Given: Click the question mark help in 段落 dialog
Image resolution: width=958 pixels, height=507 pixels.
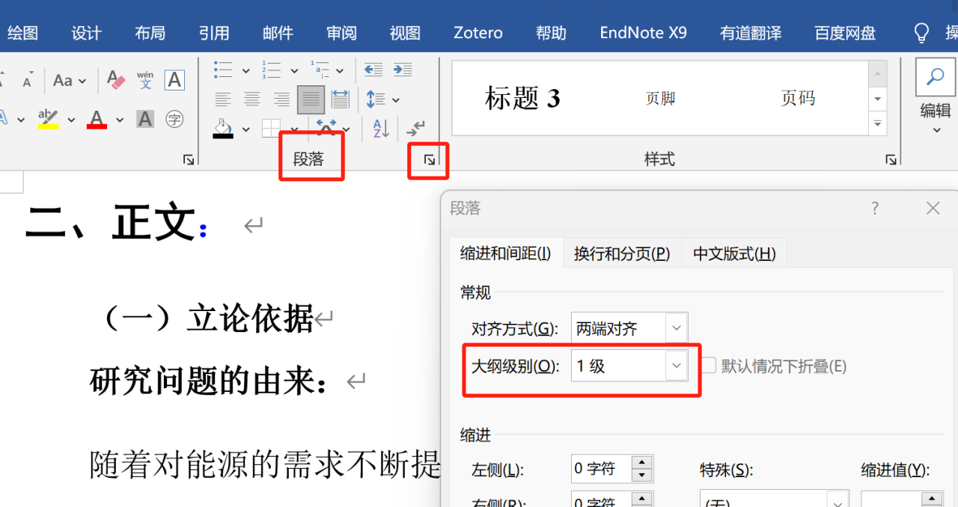Looking at the screenshot, I should point(875,209).
